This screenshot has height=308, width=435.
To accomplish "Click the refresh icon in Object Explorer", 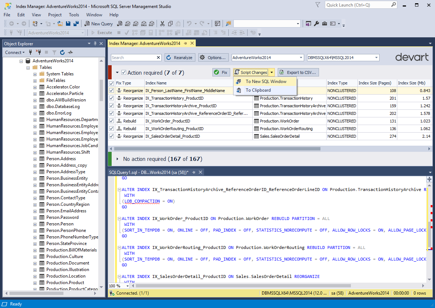I will [x=62, y=52].
